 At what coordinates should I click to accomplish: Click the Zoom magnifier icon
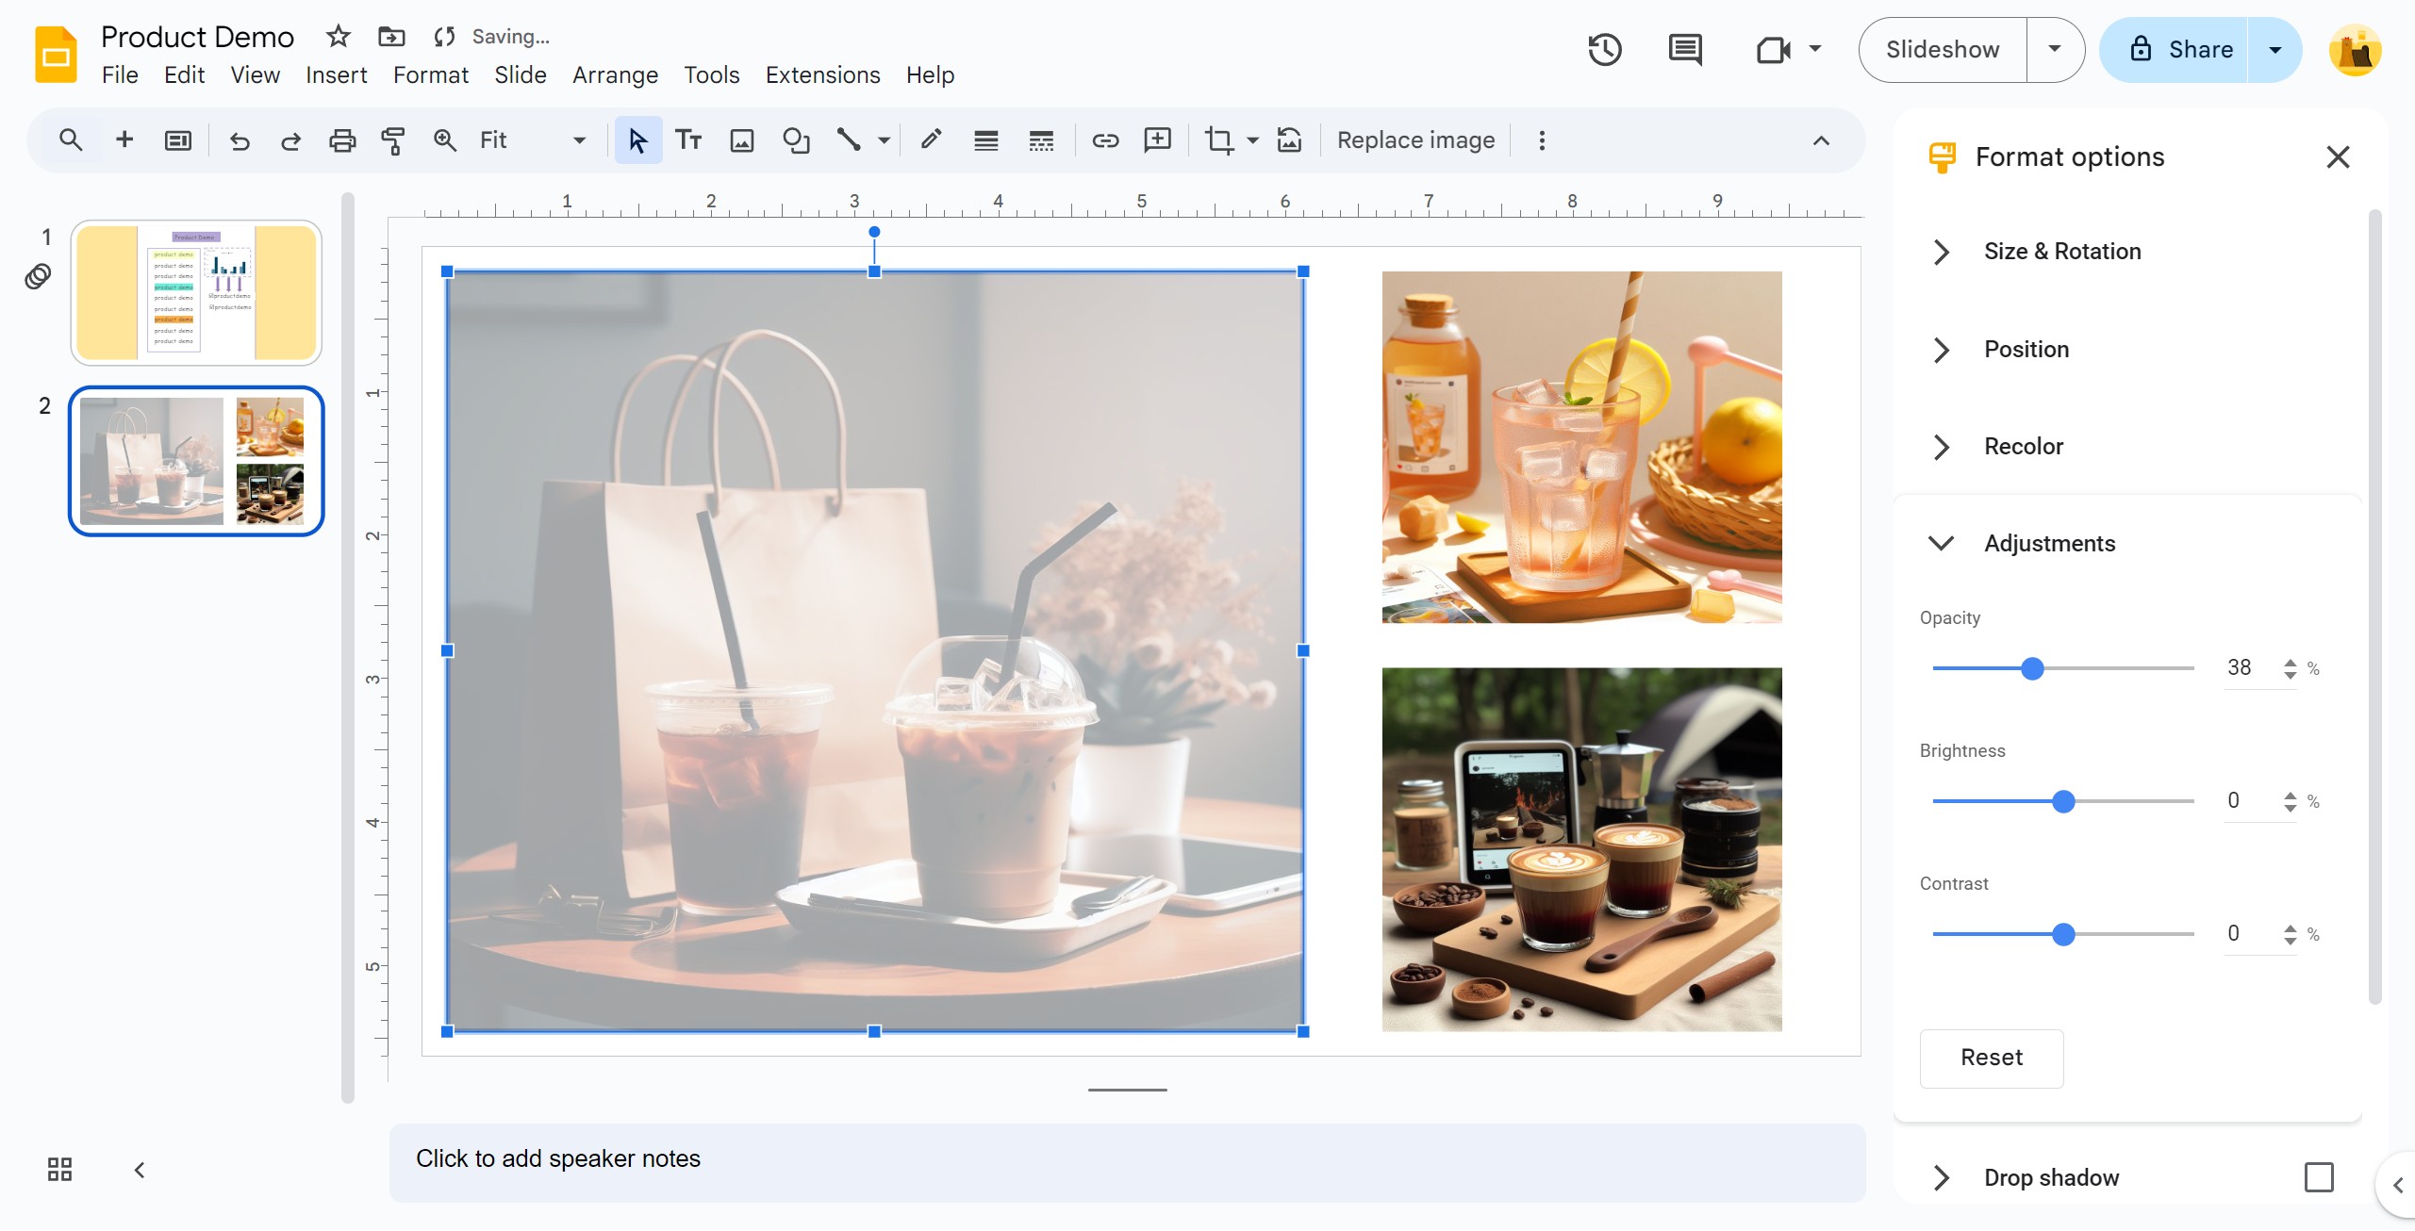[444, 140]
